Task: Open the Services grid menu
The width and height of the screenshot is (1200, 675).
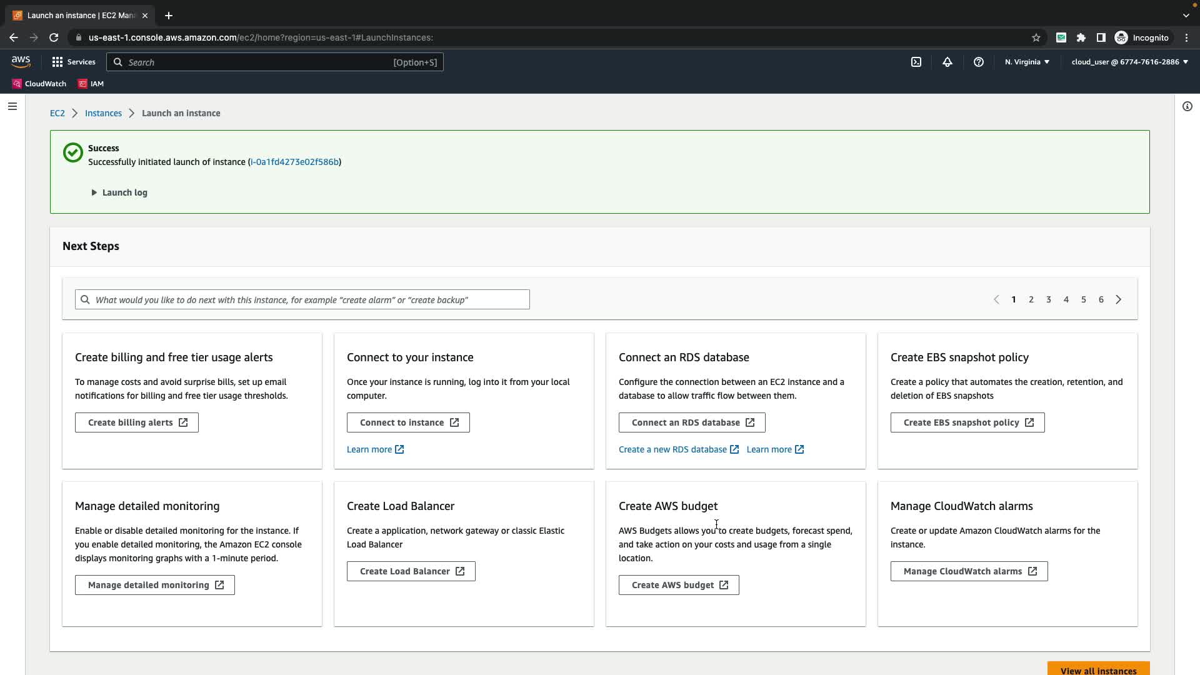Action: (x=74, y=62)
